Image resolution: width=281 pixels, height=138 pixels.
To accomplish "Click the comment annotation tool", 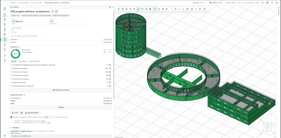I will coord(142,9).
